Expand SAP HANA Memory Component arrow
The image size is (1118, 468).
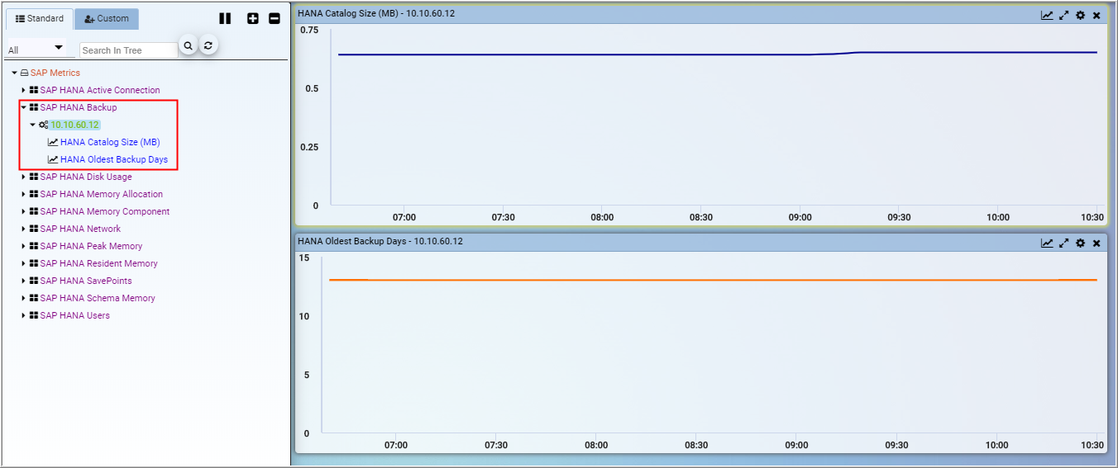coord(24,211)
